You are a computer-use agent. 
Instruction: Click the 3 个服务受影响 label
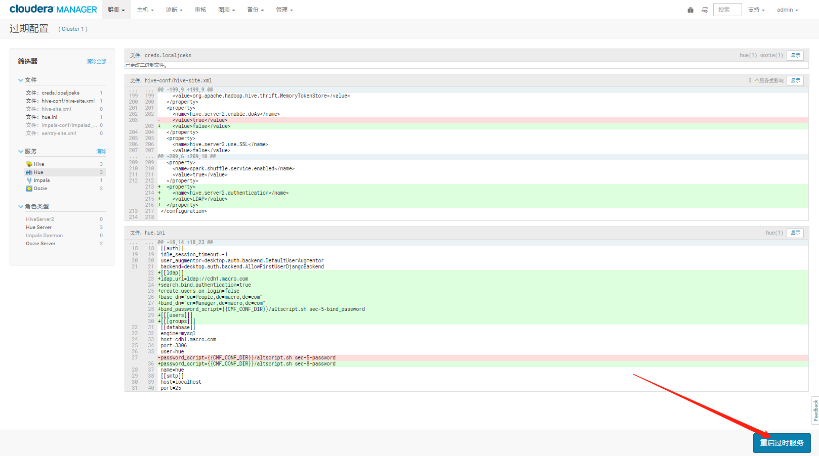766,80
